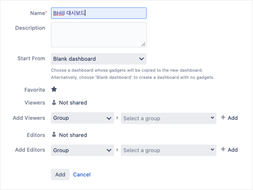Click the arrow between Add Editors dropdowns
Screen dimensions: 253x190
(117, 150)
